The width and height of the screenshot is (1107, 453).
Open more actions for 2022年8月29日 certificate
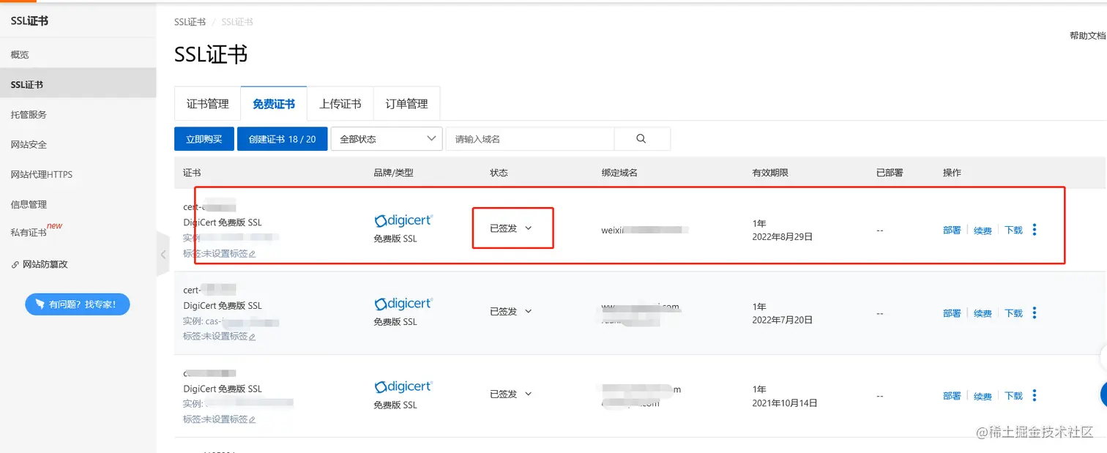1035,230
